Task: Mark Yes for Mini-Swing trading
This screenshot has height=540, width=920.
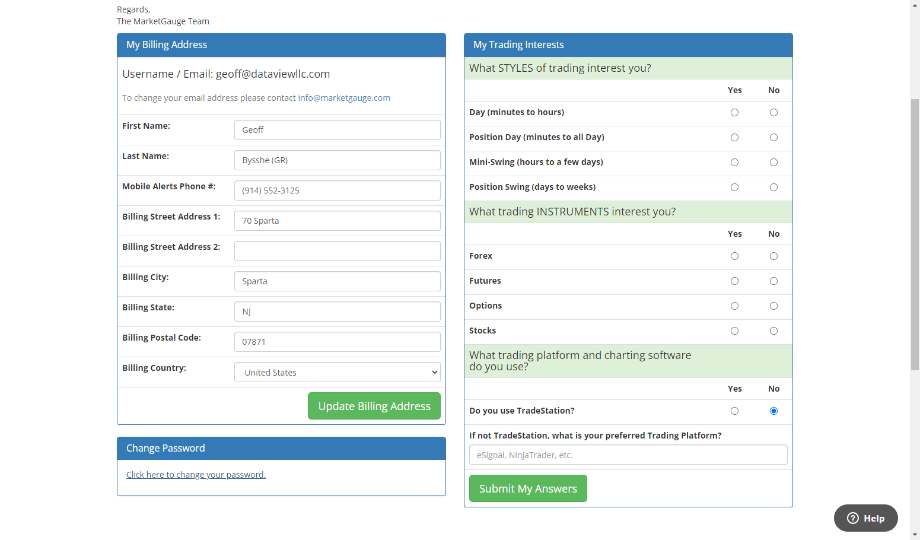Action: click(734, 163)
